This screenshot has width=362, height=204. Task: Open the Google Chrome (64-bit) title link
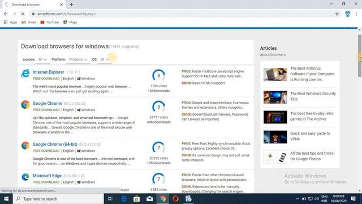[55, 144]
